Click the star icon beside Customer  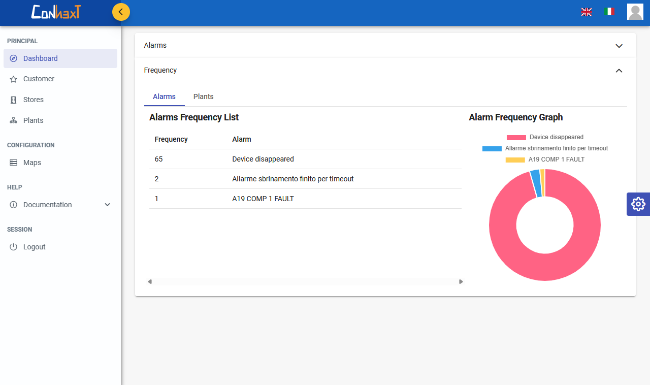(14, 79)
